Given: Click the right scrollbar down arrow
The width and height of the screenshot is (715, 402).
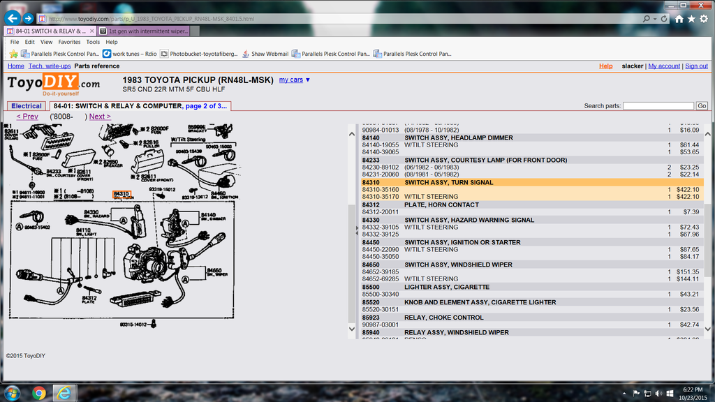Looking at the screenshot, I should [707, 329].
